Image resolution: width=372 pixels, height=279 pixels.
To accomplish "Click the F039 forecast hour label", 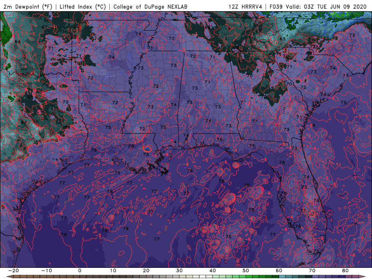I will coord(276,7).
